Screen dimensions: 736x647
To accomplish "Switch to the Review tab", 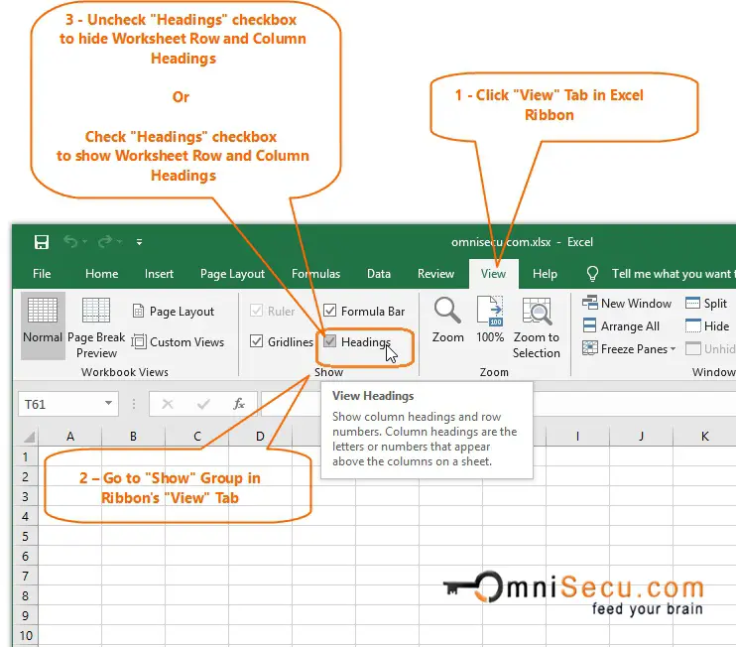I will tap(436, 274).
